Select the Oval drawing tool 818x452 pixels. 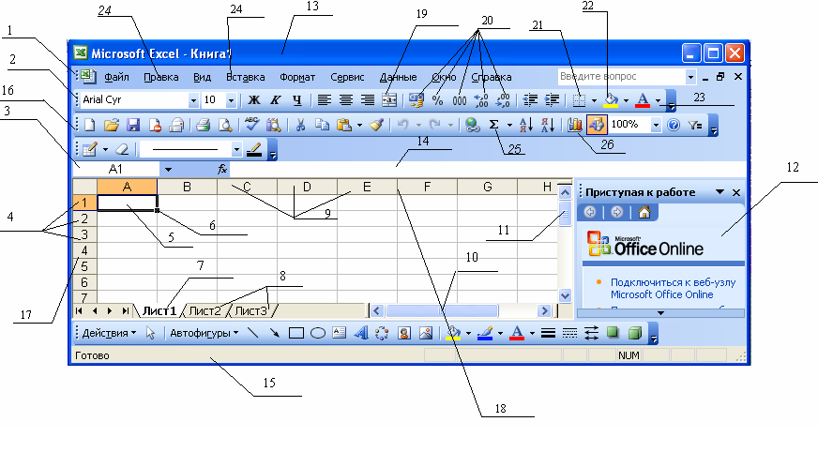coord(318,333)
